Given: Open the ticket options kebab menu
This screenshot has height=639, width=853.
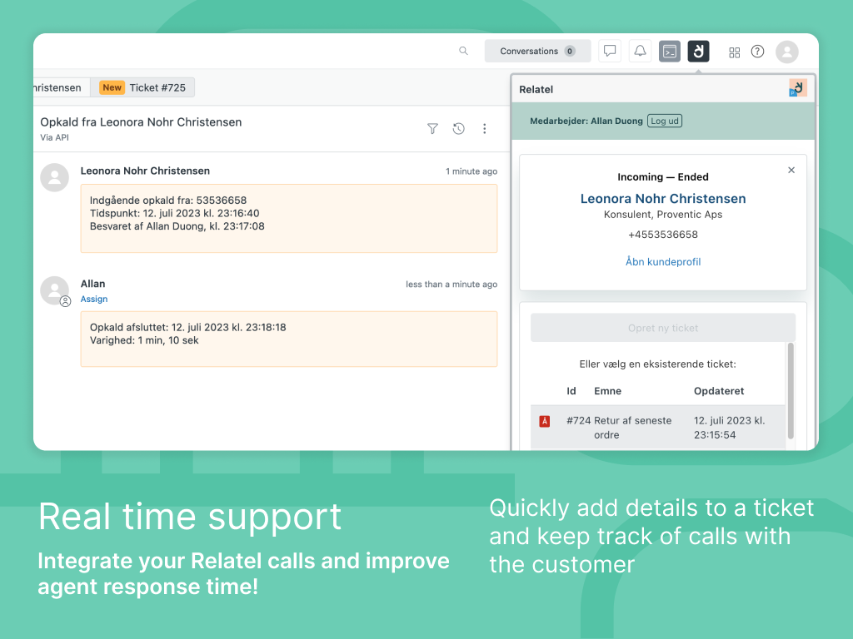Looking at the screenshot, I should (x=484, y=128).
